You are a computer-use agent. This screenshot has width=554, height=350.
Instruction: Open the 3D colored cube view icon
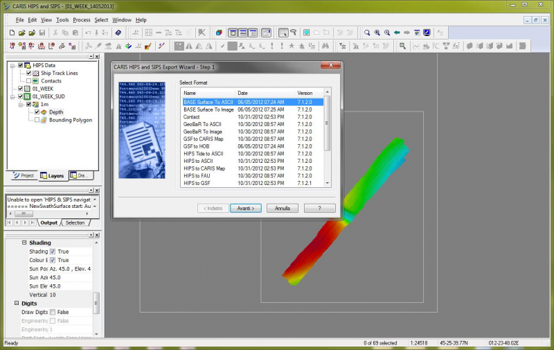(219, 33)
